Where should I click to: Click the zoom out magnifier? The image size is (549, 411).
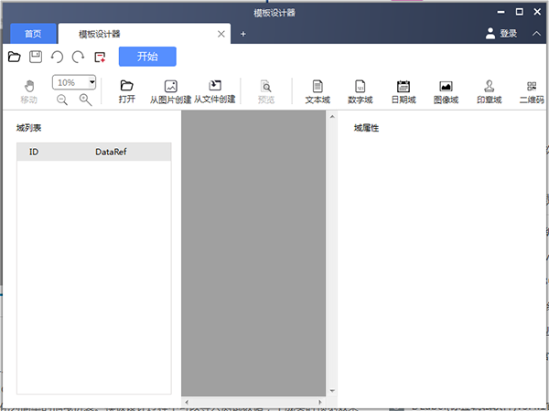(x=62, y=100)
